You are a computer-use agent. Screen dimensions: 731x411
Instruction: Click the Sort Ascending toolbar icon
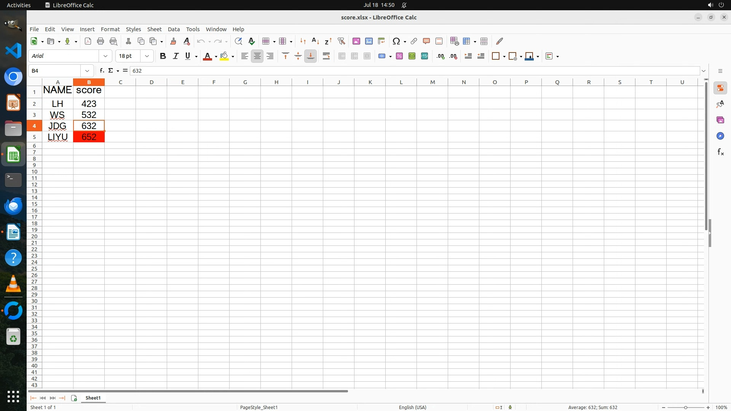(315, 41)
